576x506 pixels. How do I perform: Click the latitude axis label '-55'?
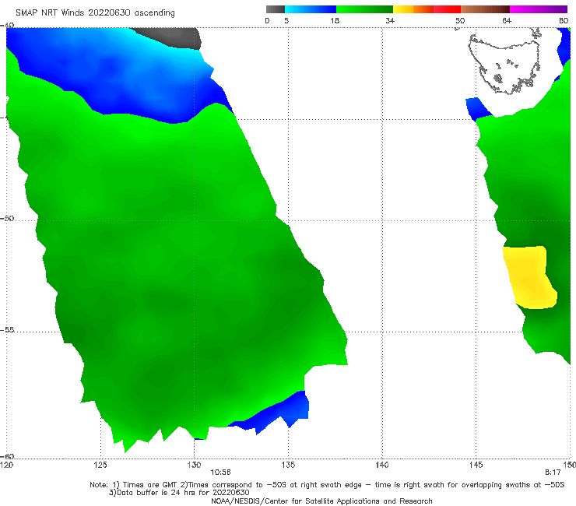7,329
